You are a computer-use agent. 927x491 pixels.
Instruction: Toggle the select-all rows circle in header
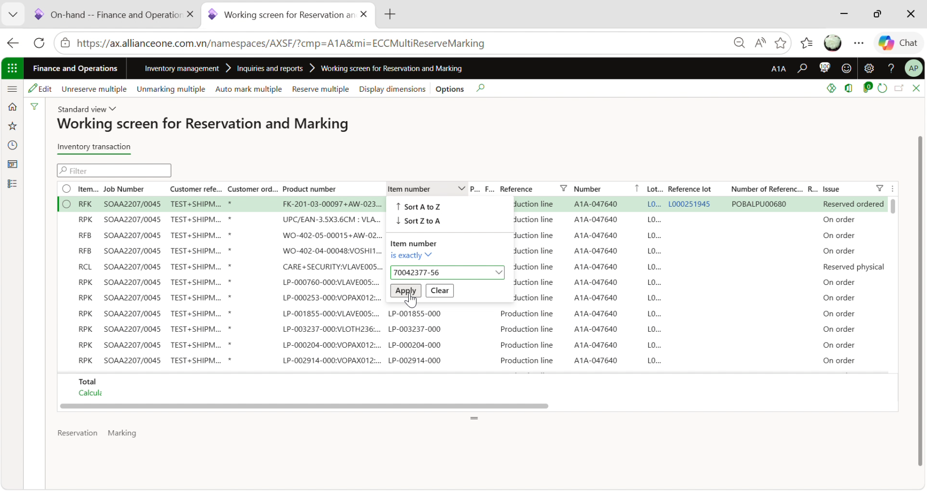pos(67,189)
